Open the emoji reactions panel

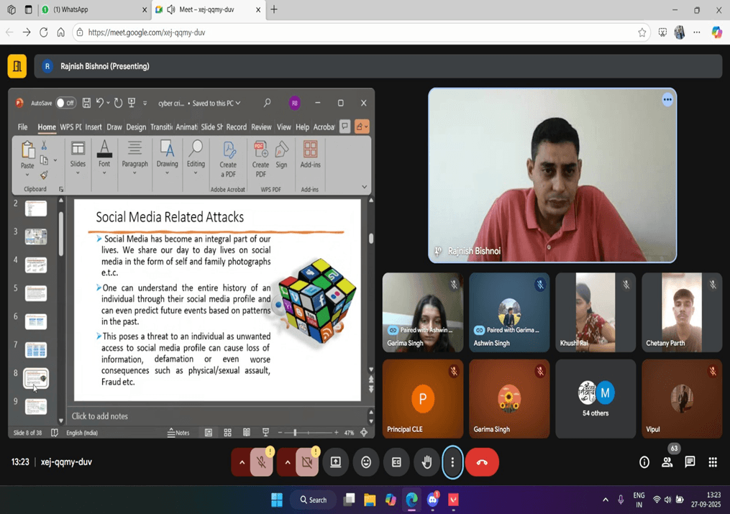(x=366, y=462)
